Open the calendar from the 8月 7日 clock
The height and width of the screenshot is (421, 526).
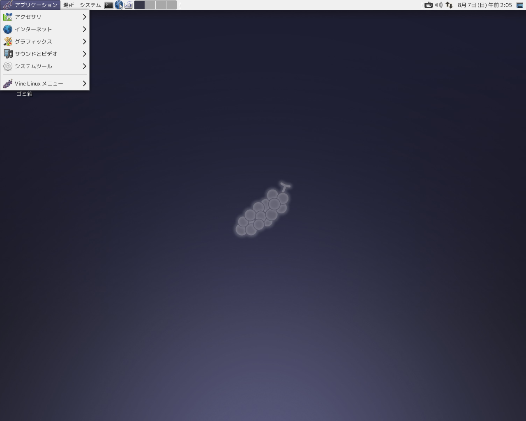point(485,5)
